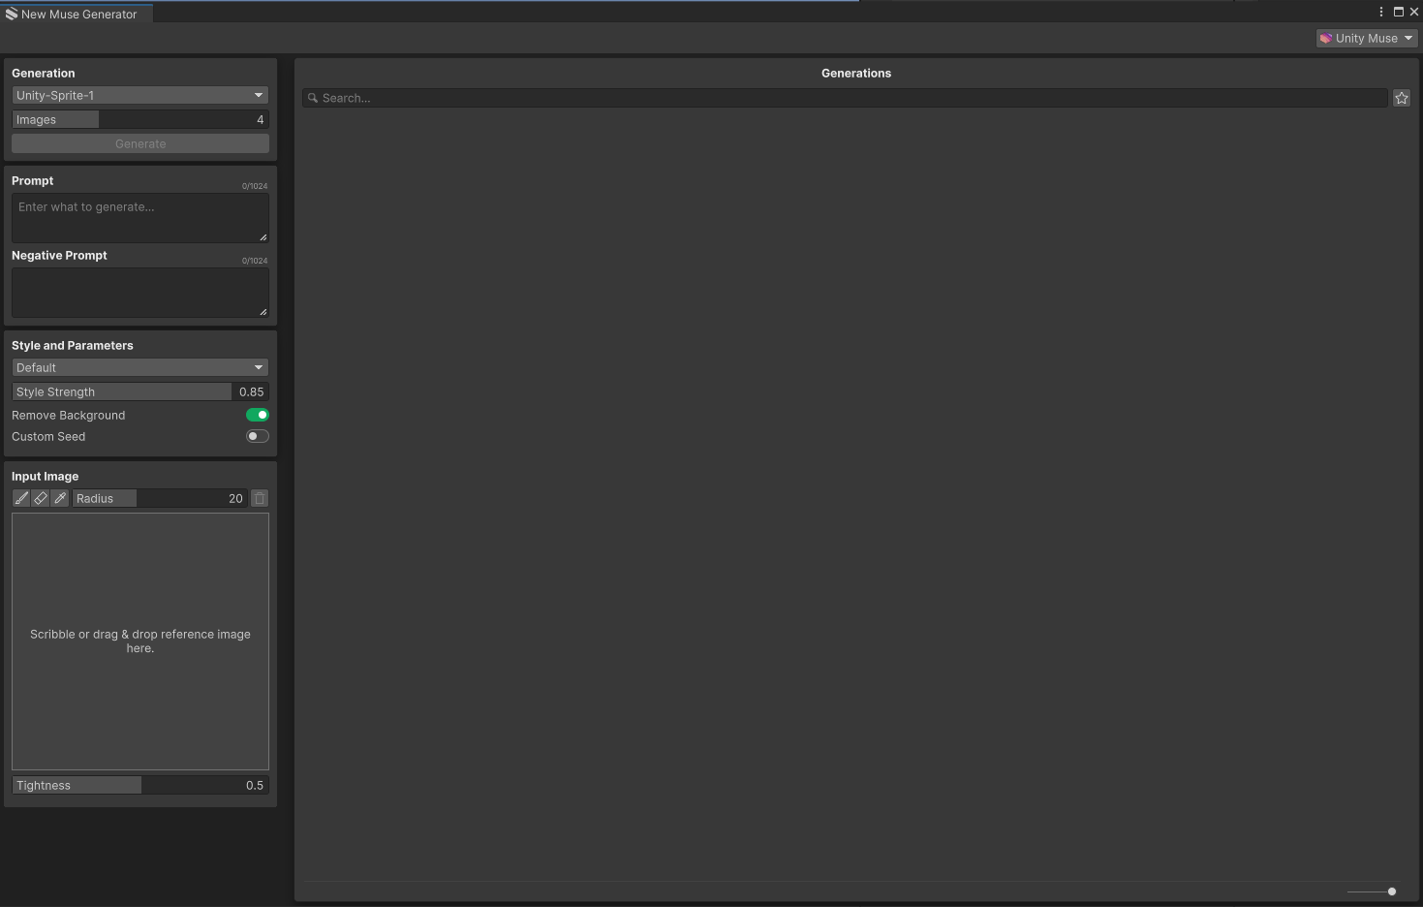Click the Tightness value 0.5
Image resolution: width=1423 pixels, height=907 pixels.
pos(255,785)
